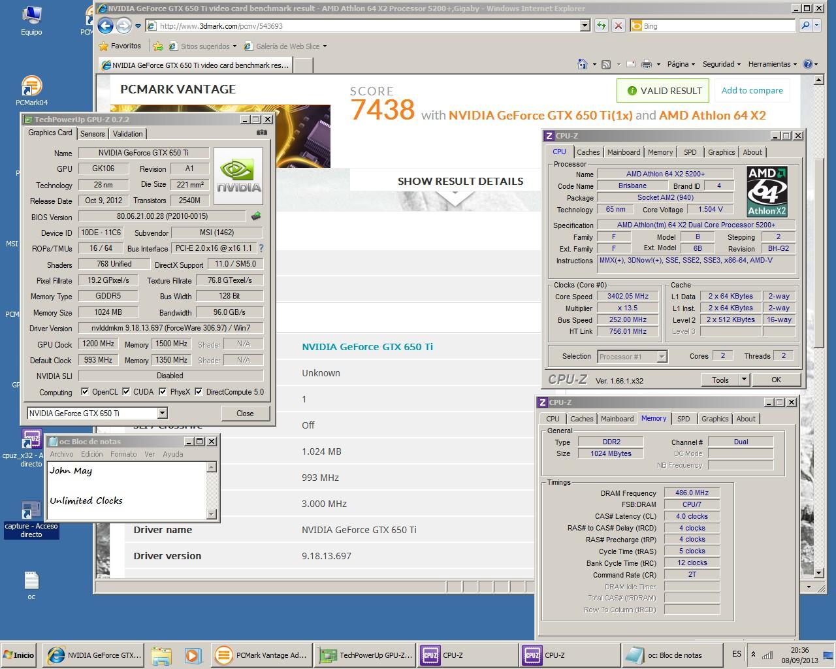Open Processor #1 selection dropdown

coord(662,357)
